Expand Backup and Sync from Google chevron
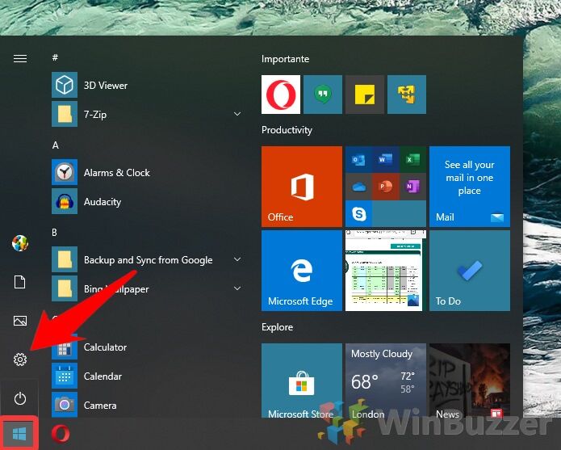Viewport: 561px width, 450px height. pyautogui.click(x=237, y=259)
